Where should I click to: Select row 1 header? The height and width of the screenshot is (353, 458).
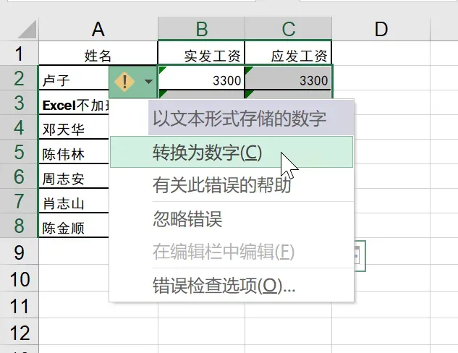[x=18, y=54]
